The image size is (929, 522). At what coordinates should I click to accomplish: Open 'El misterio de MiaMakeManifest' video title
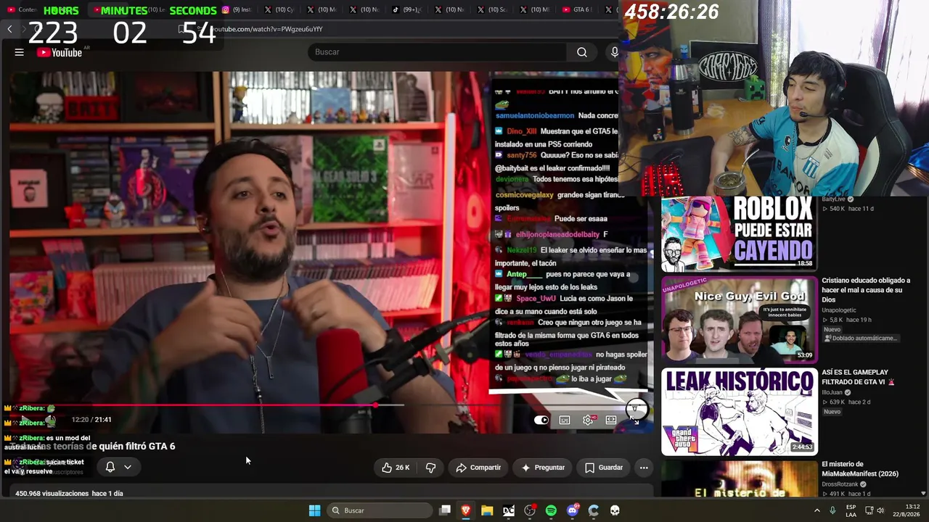(860, 469)
